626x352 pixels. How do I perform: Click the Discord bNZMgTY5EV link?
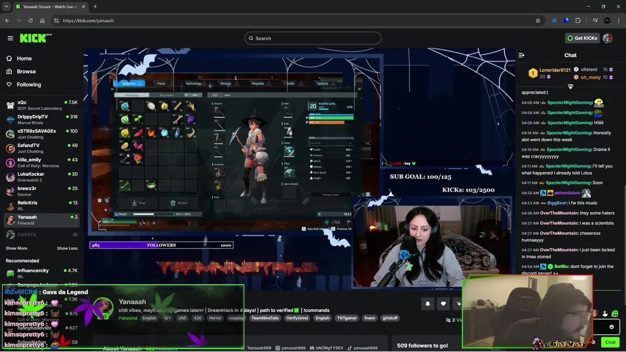point(326,348)
